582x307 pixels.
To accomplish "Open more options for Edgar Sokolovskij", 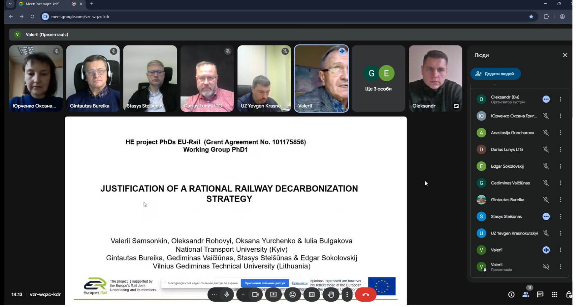I will 560,166.
